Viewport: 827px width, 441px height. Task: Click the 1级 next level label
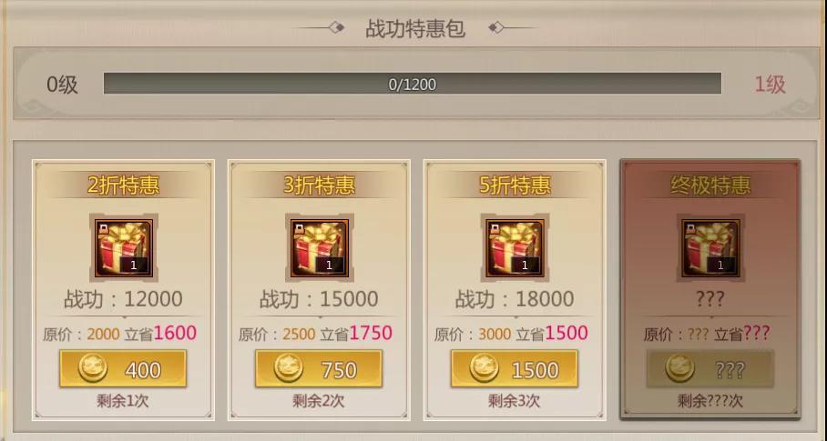click(770, 85)
